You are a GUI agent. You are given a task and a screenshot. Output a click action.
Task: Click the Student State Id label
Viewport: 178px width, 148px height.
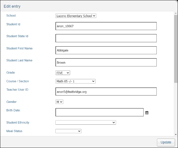[17, 36]
